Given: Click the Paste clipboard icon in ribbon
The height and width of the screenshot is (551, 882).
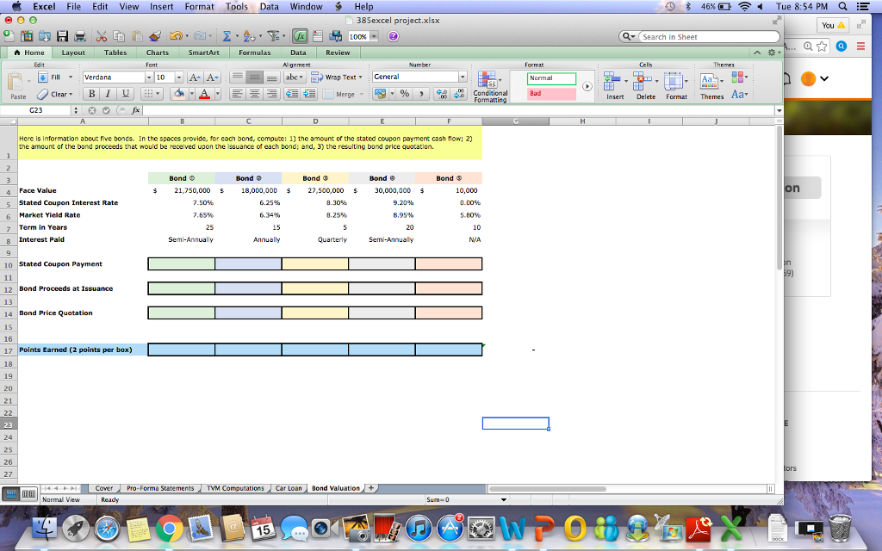Looking at the screenshot, I should tap(16, 82).
